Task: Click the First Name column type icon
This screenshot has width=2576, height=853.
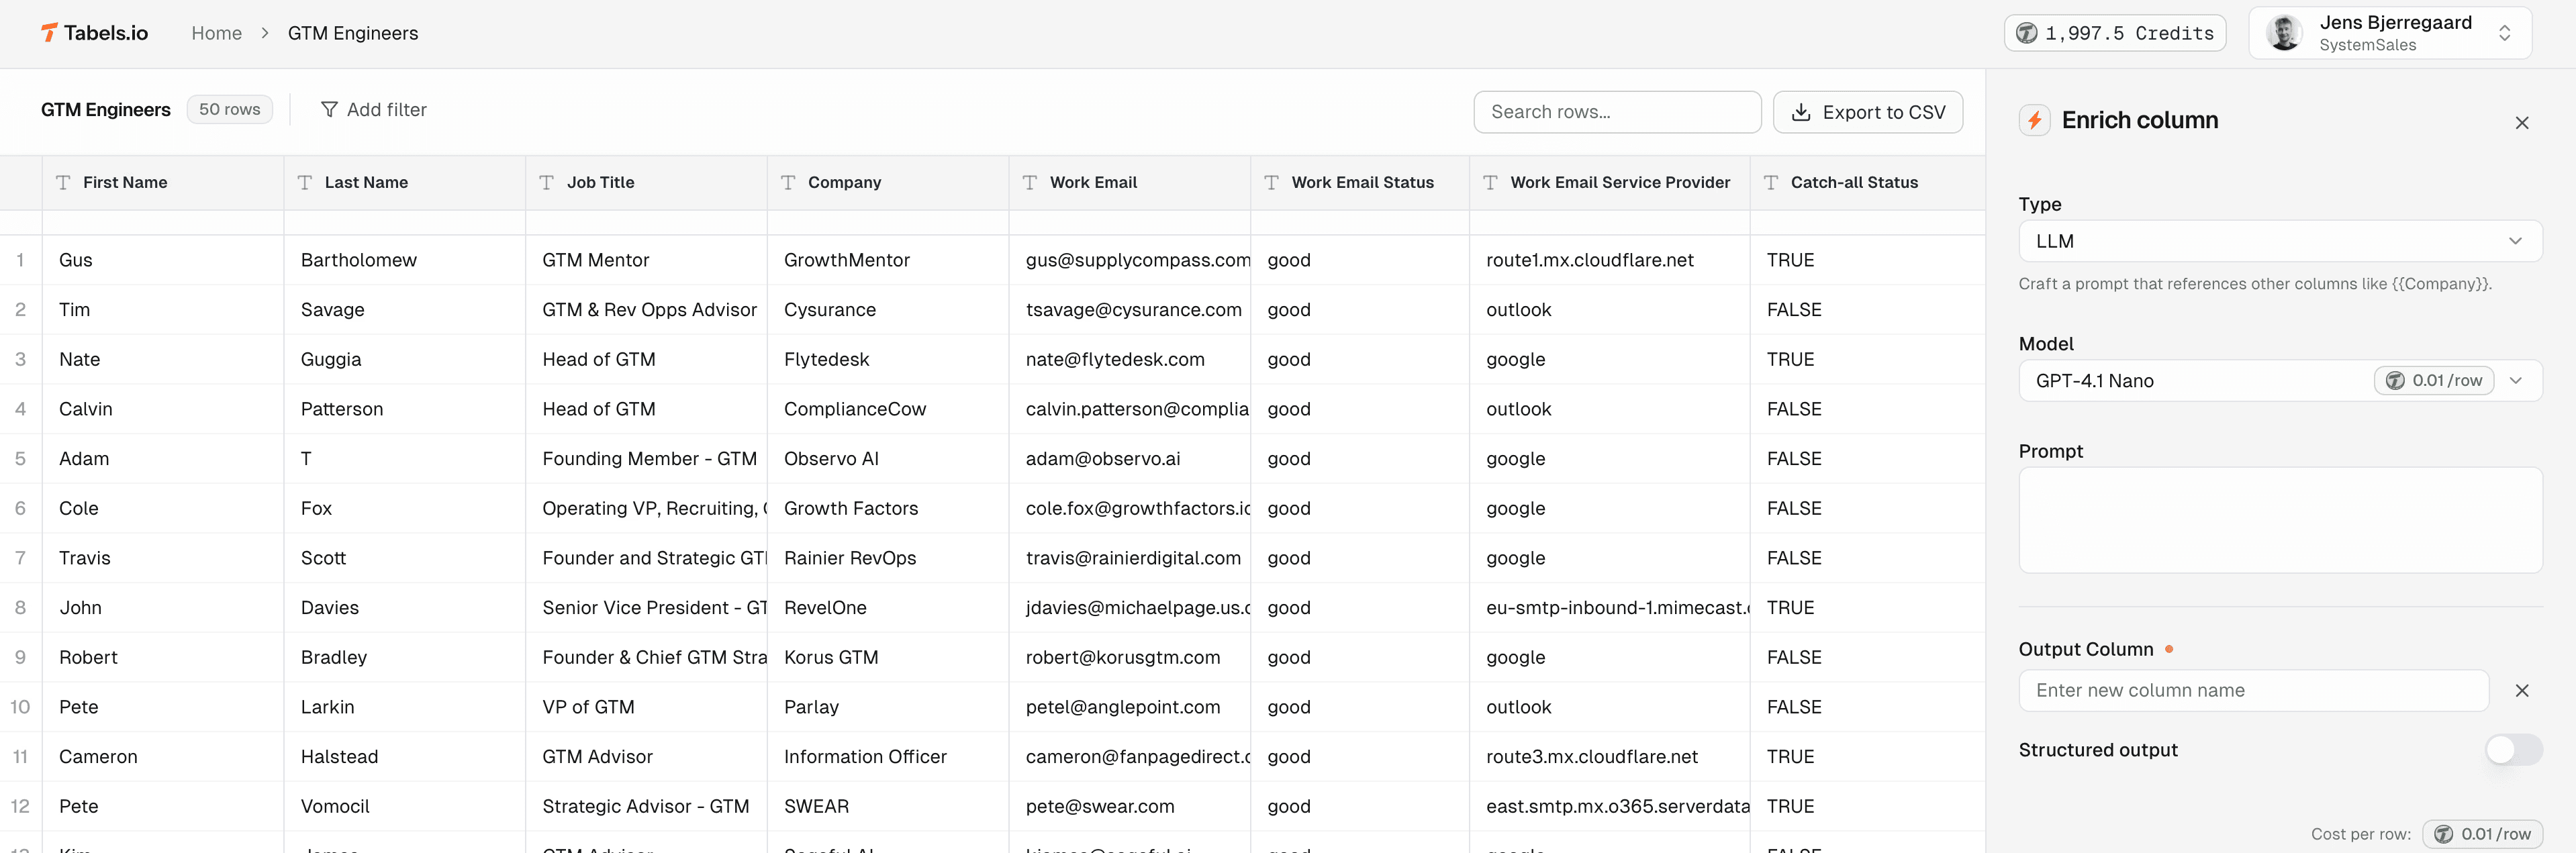Action: pyautogui.click(x=63, y=183)
